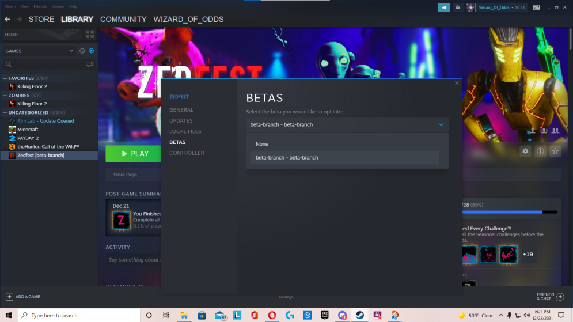Open Friends & Chat plus icon
The height and width of the screenshot is (322, 573).
point(560,297)
